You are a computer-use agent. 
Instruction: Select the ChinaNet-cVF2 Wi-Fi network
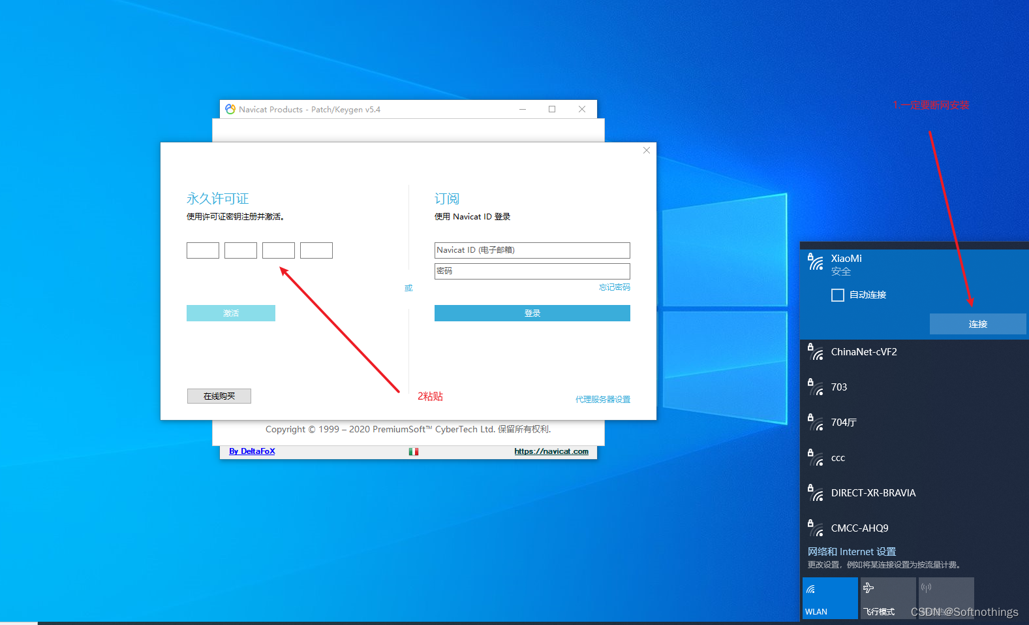click(914, 352)
